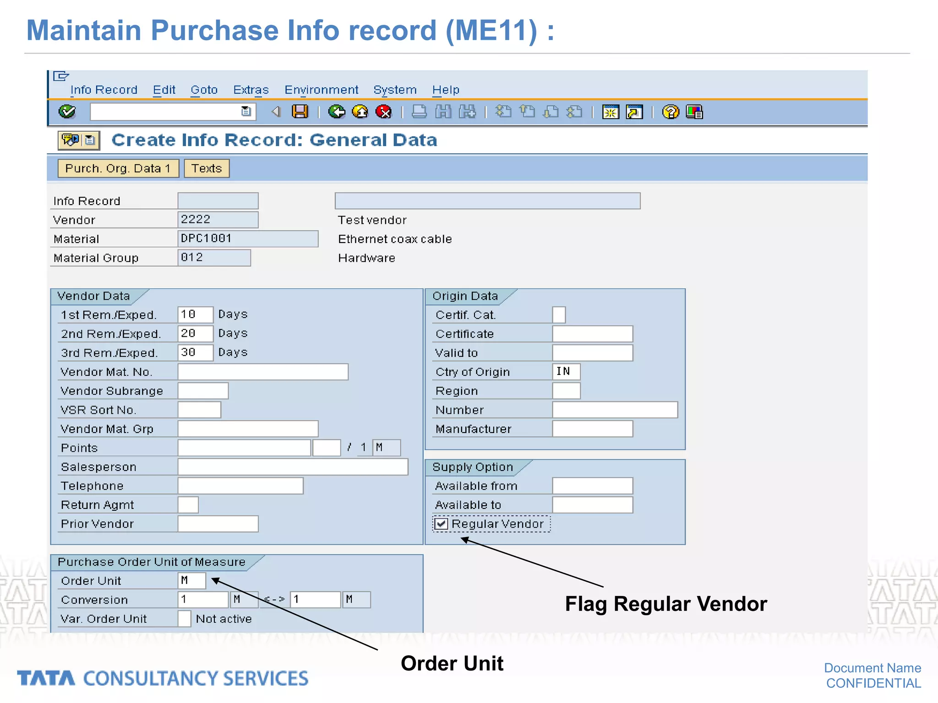Click the first Conversion quantity field
The width and height of the screenshot is (938, 703).
(203, 600)
